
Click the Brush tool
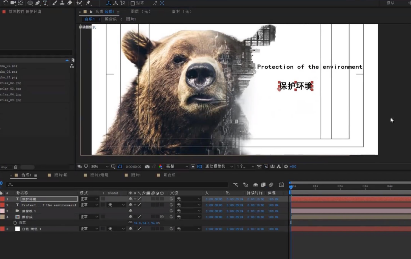coord(55,3)
